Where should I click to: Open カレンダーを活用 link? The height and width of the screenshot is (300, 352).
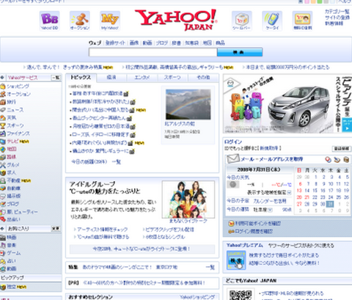click(x=269, y=201)
